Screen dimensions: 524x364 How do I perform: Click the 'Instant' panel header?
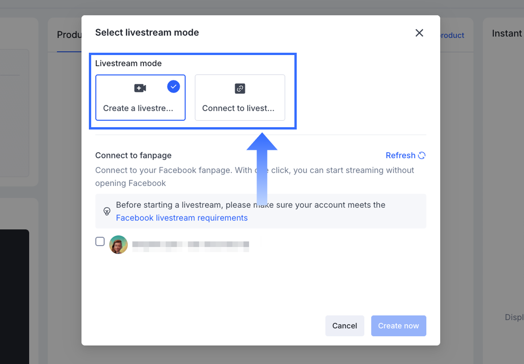[x=506, y=33]
